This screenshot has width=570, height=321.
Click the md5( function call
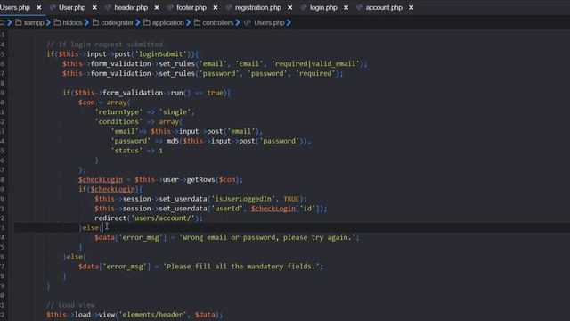point(175,141)
